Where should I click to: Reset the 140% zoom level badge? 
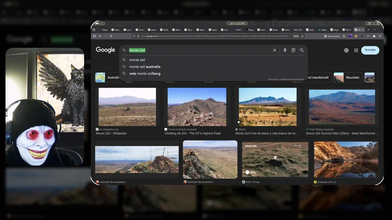coord(296,36)
